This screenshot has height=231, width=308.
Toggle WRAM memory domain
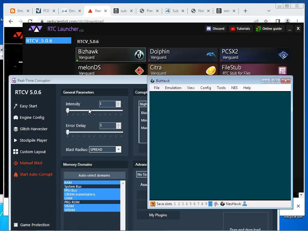tap(92, 210)
